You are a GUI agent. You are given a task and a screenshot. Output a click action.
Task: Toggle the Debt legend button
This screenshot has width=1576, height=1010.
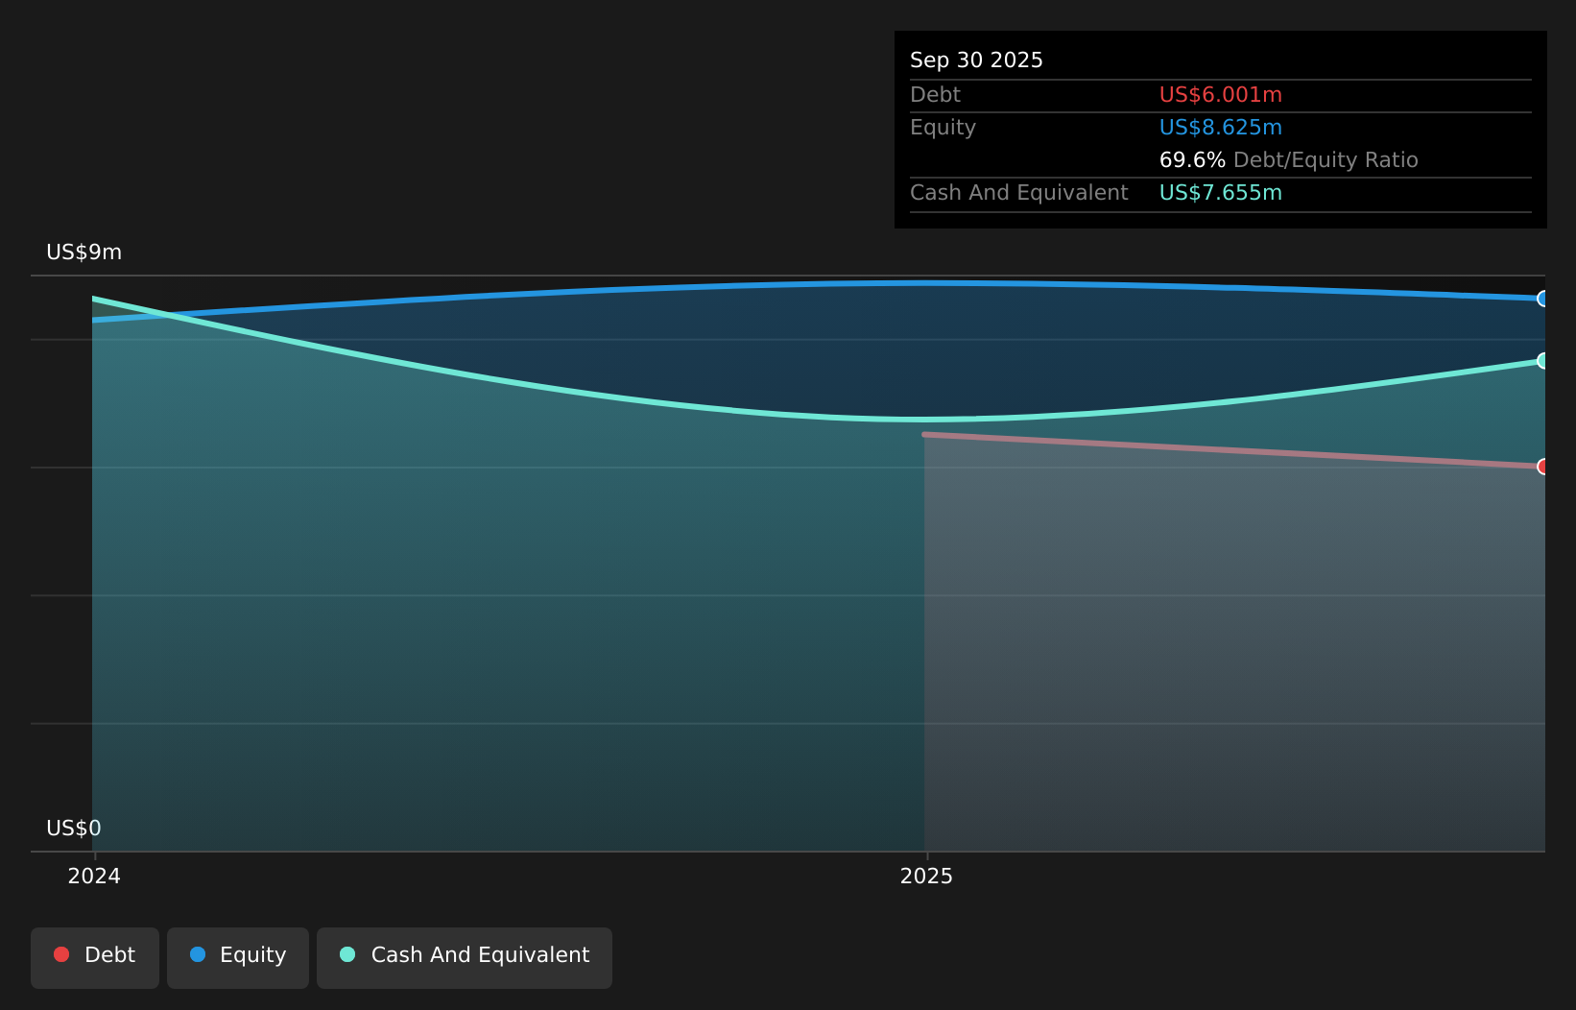coord(95,957)
